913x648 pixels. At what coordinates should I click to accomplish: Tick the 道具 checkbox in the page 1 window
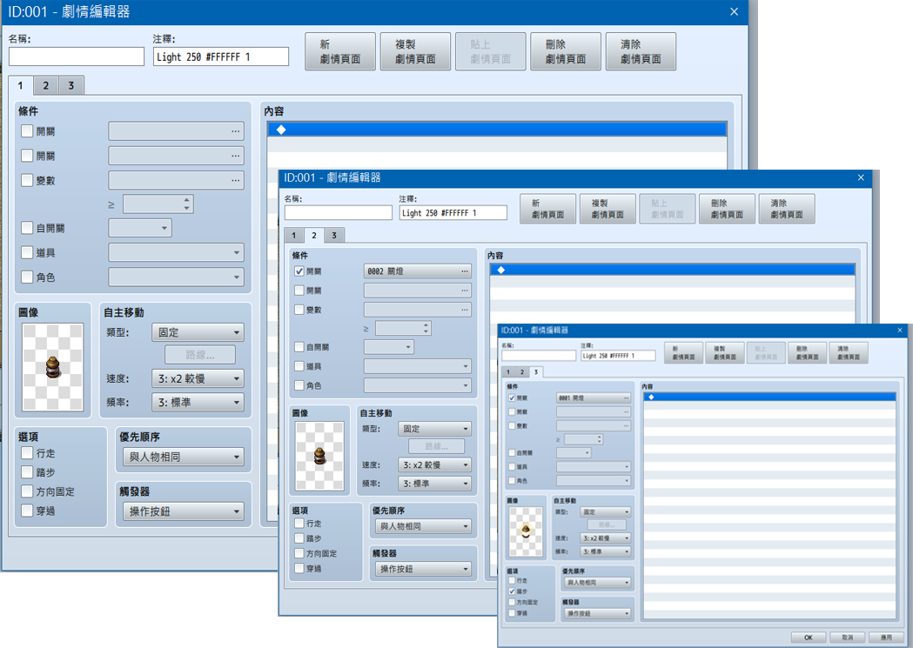pyautogui.click(x=27, y=252)
